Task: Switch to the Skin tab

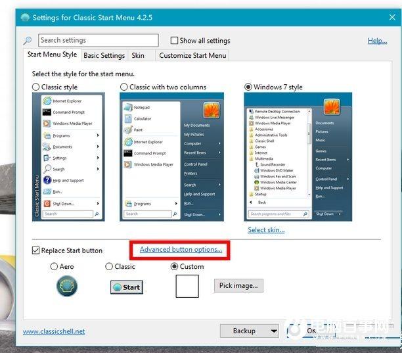Action: (x=138, y=56)
